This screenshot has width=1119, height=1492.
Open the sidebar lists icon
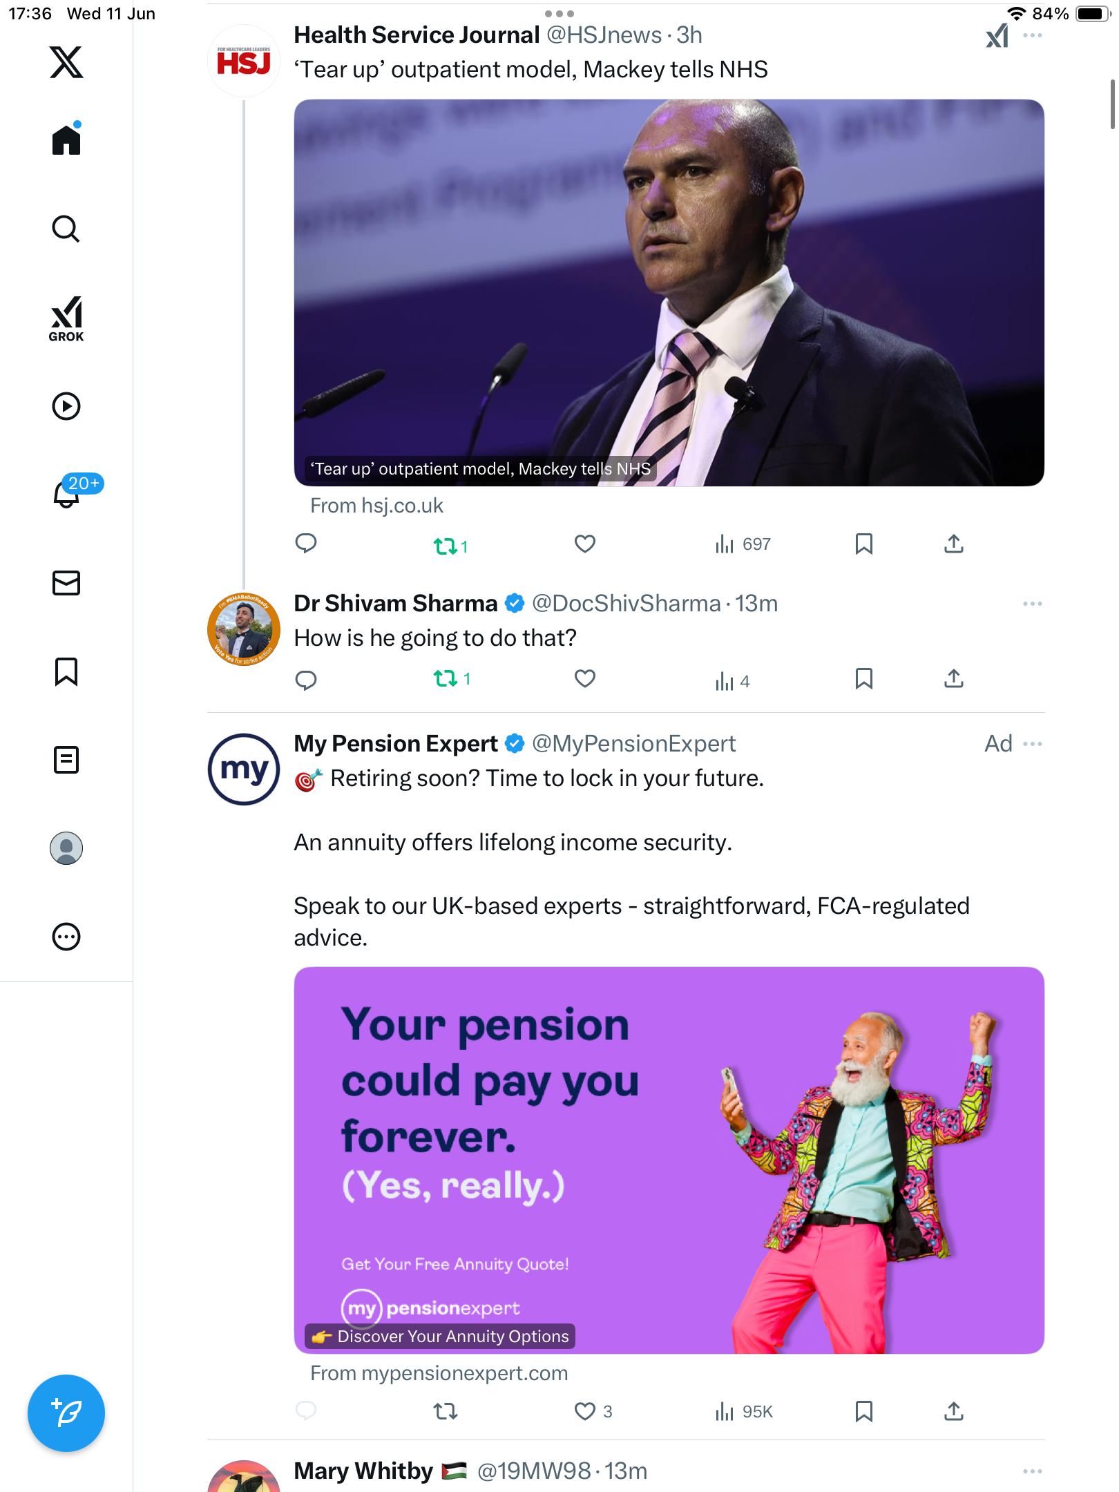66,760
